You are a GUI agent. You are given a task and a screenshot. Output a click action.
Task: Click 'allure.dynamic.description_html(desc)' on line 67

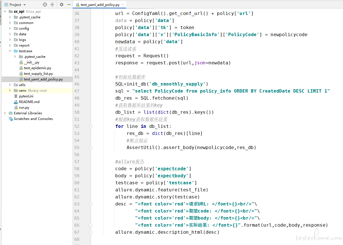pos(167,232)
